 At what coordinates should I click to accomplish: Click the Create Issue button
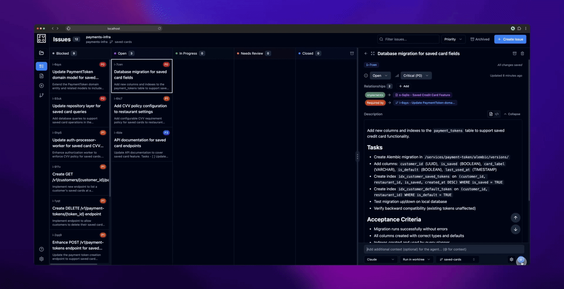pos(510,39)
